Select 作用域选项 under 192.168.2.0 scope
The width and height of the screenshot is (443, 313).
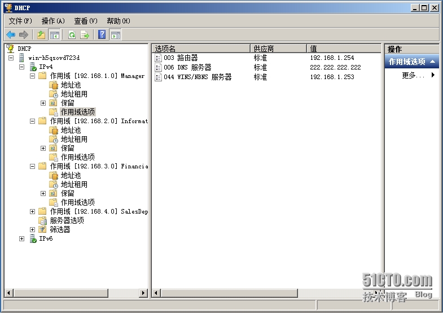tap(78, 157)
